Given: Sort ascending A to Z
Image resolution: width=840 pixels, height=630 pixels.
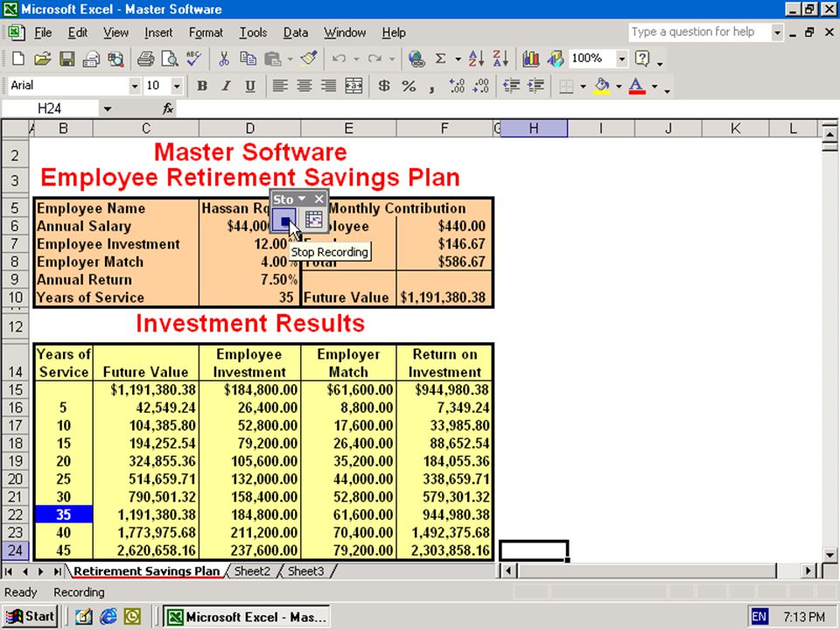Looking at the screenshot, I should pyautogui.click(x=476, y=59).
